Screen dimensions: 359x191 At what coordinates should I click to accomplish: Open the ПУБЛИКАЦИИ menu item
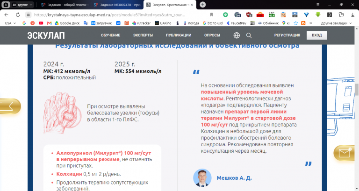click(179, 35)
